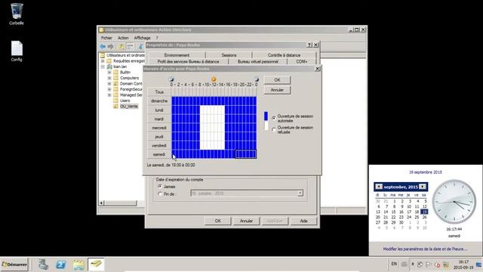Open Modifier les paramètres de la date link
The image size is (483, 272).
click(425, 249)
